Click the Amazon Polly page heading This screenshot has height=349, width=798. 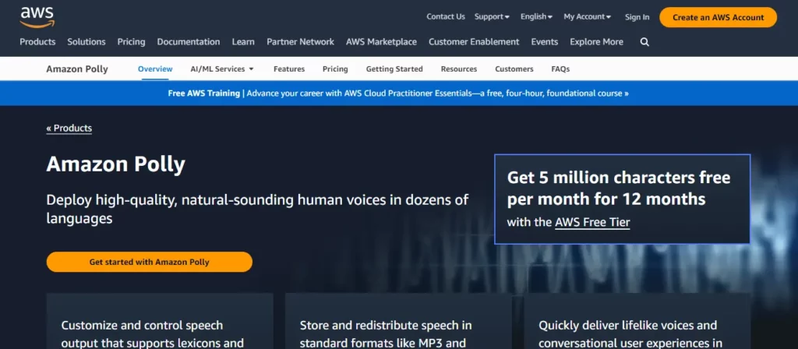click(115, 165)
